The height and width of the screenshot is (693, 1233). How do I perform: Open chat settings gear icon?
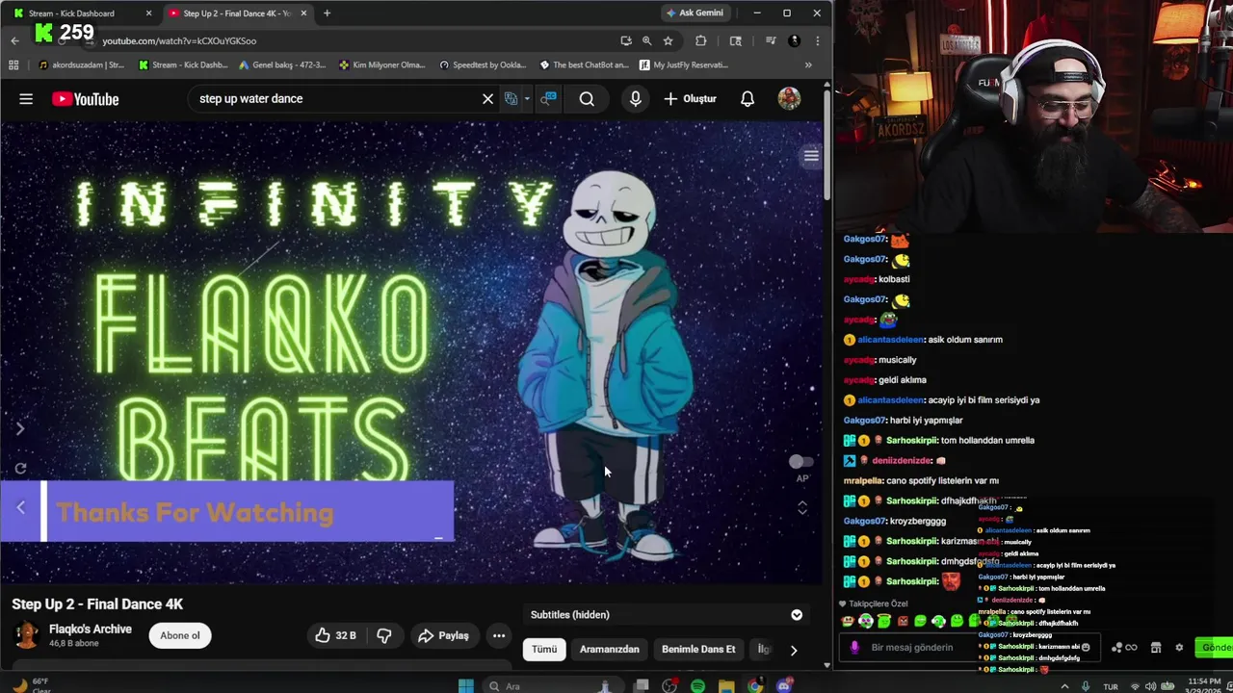coord(1178,648)
